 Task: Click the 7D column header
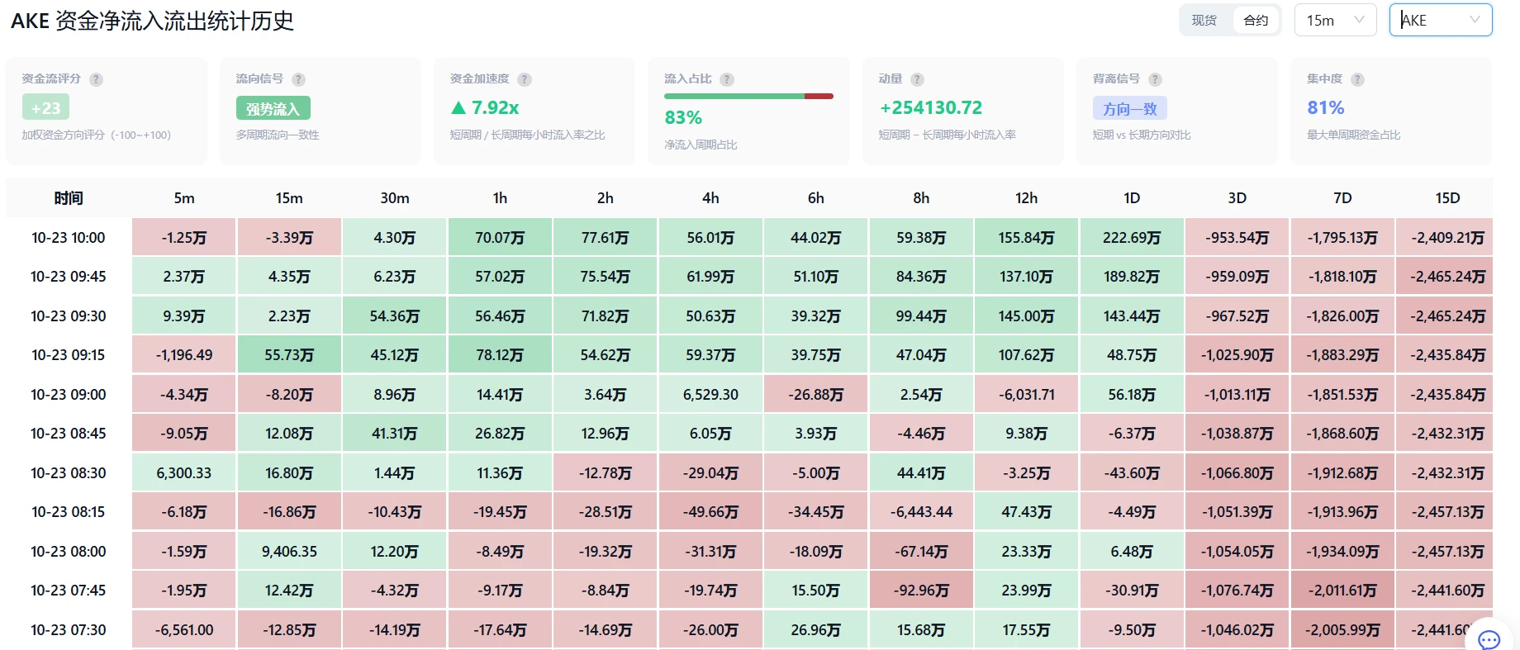(x=1342, y=198)
